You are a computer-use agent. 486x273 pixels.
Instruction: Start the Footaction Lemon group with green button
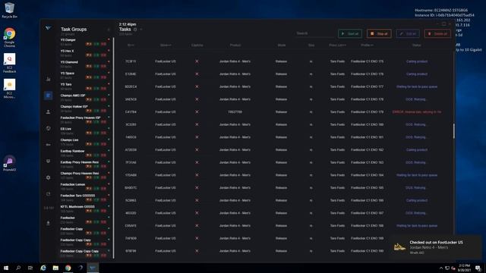click(x=96, y=189)
